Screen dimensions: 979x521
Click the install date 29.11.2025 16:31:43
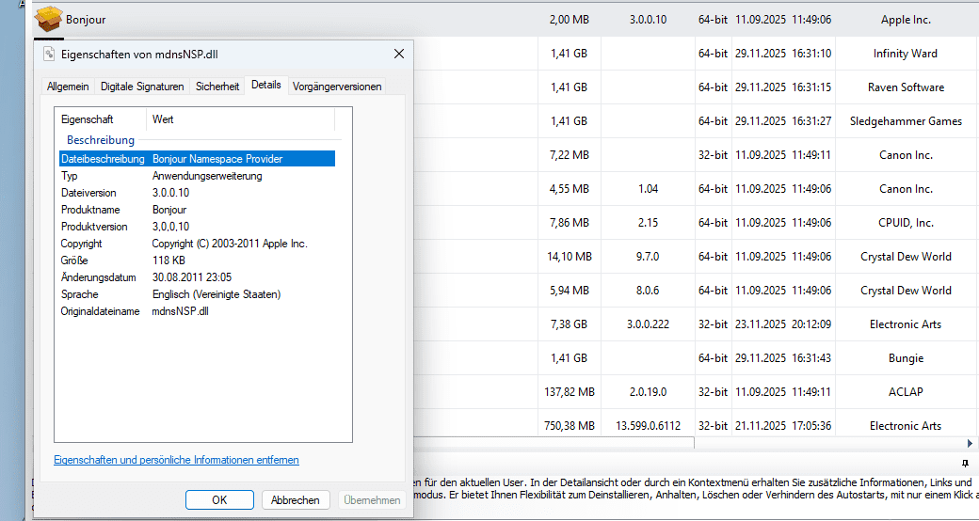(783, 358)
